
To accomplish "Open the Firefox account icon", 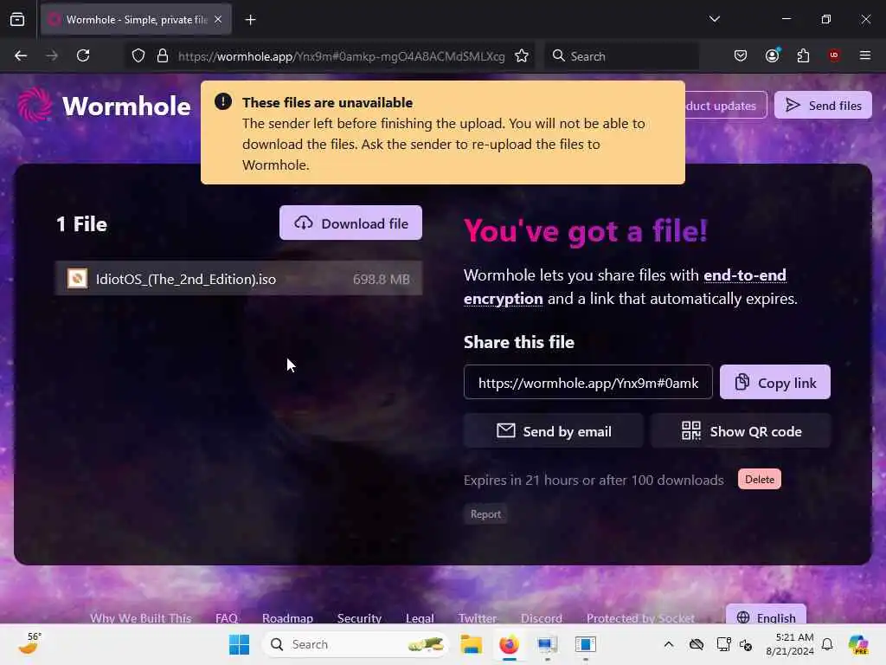I will click(x=772, y=56).
